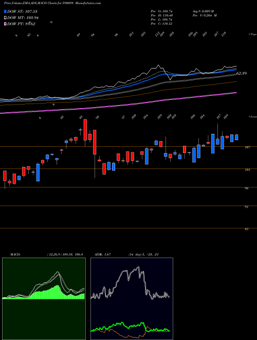Click the tallest red candlestick at the peak

85,130
